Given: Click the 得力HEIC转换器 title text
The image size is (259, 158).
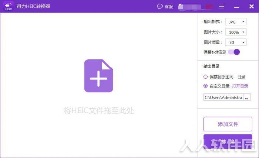Looking at the screenshot, I should (x=33, y=6).
